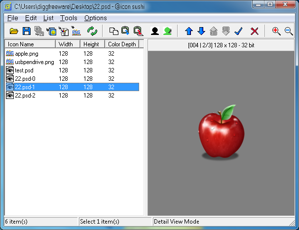Close the @icon sushi window

(285, 4)
